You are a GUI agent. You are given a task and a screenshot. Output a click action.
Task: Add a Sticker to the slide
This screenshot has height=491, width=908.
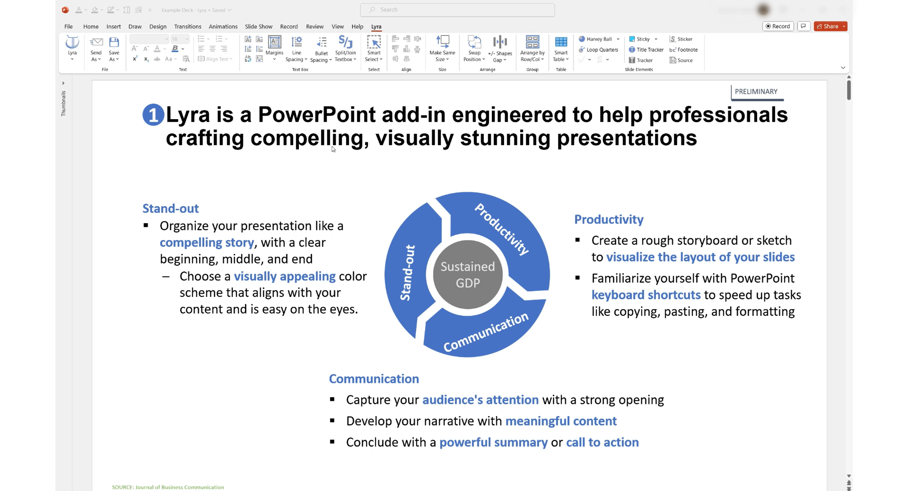coord(681,39)
